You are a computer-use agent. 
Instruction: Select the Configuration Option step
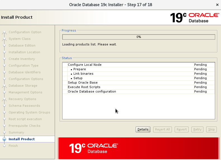point(25,32)
